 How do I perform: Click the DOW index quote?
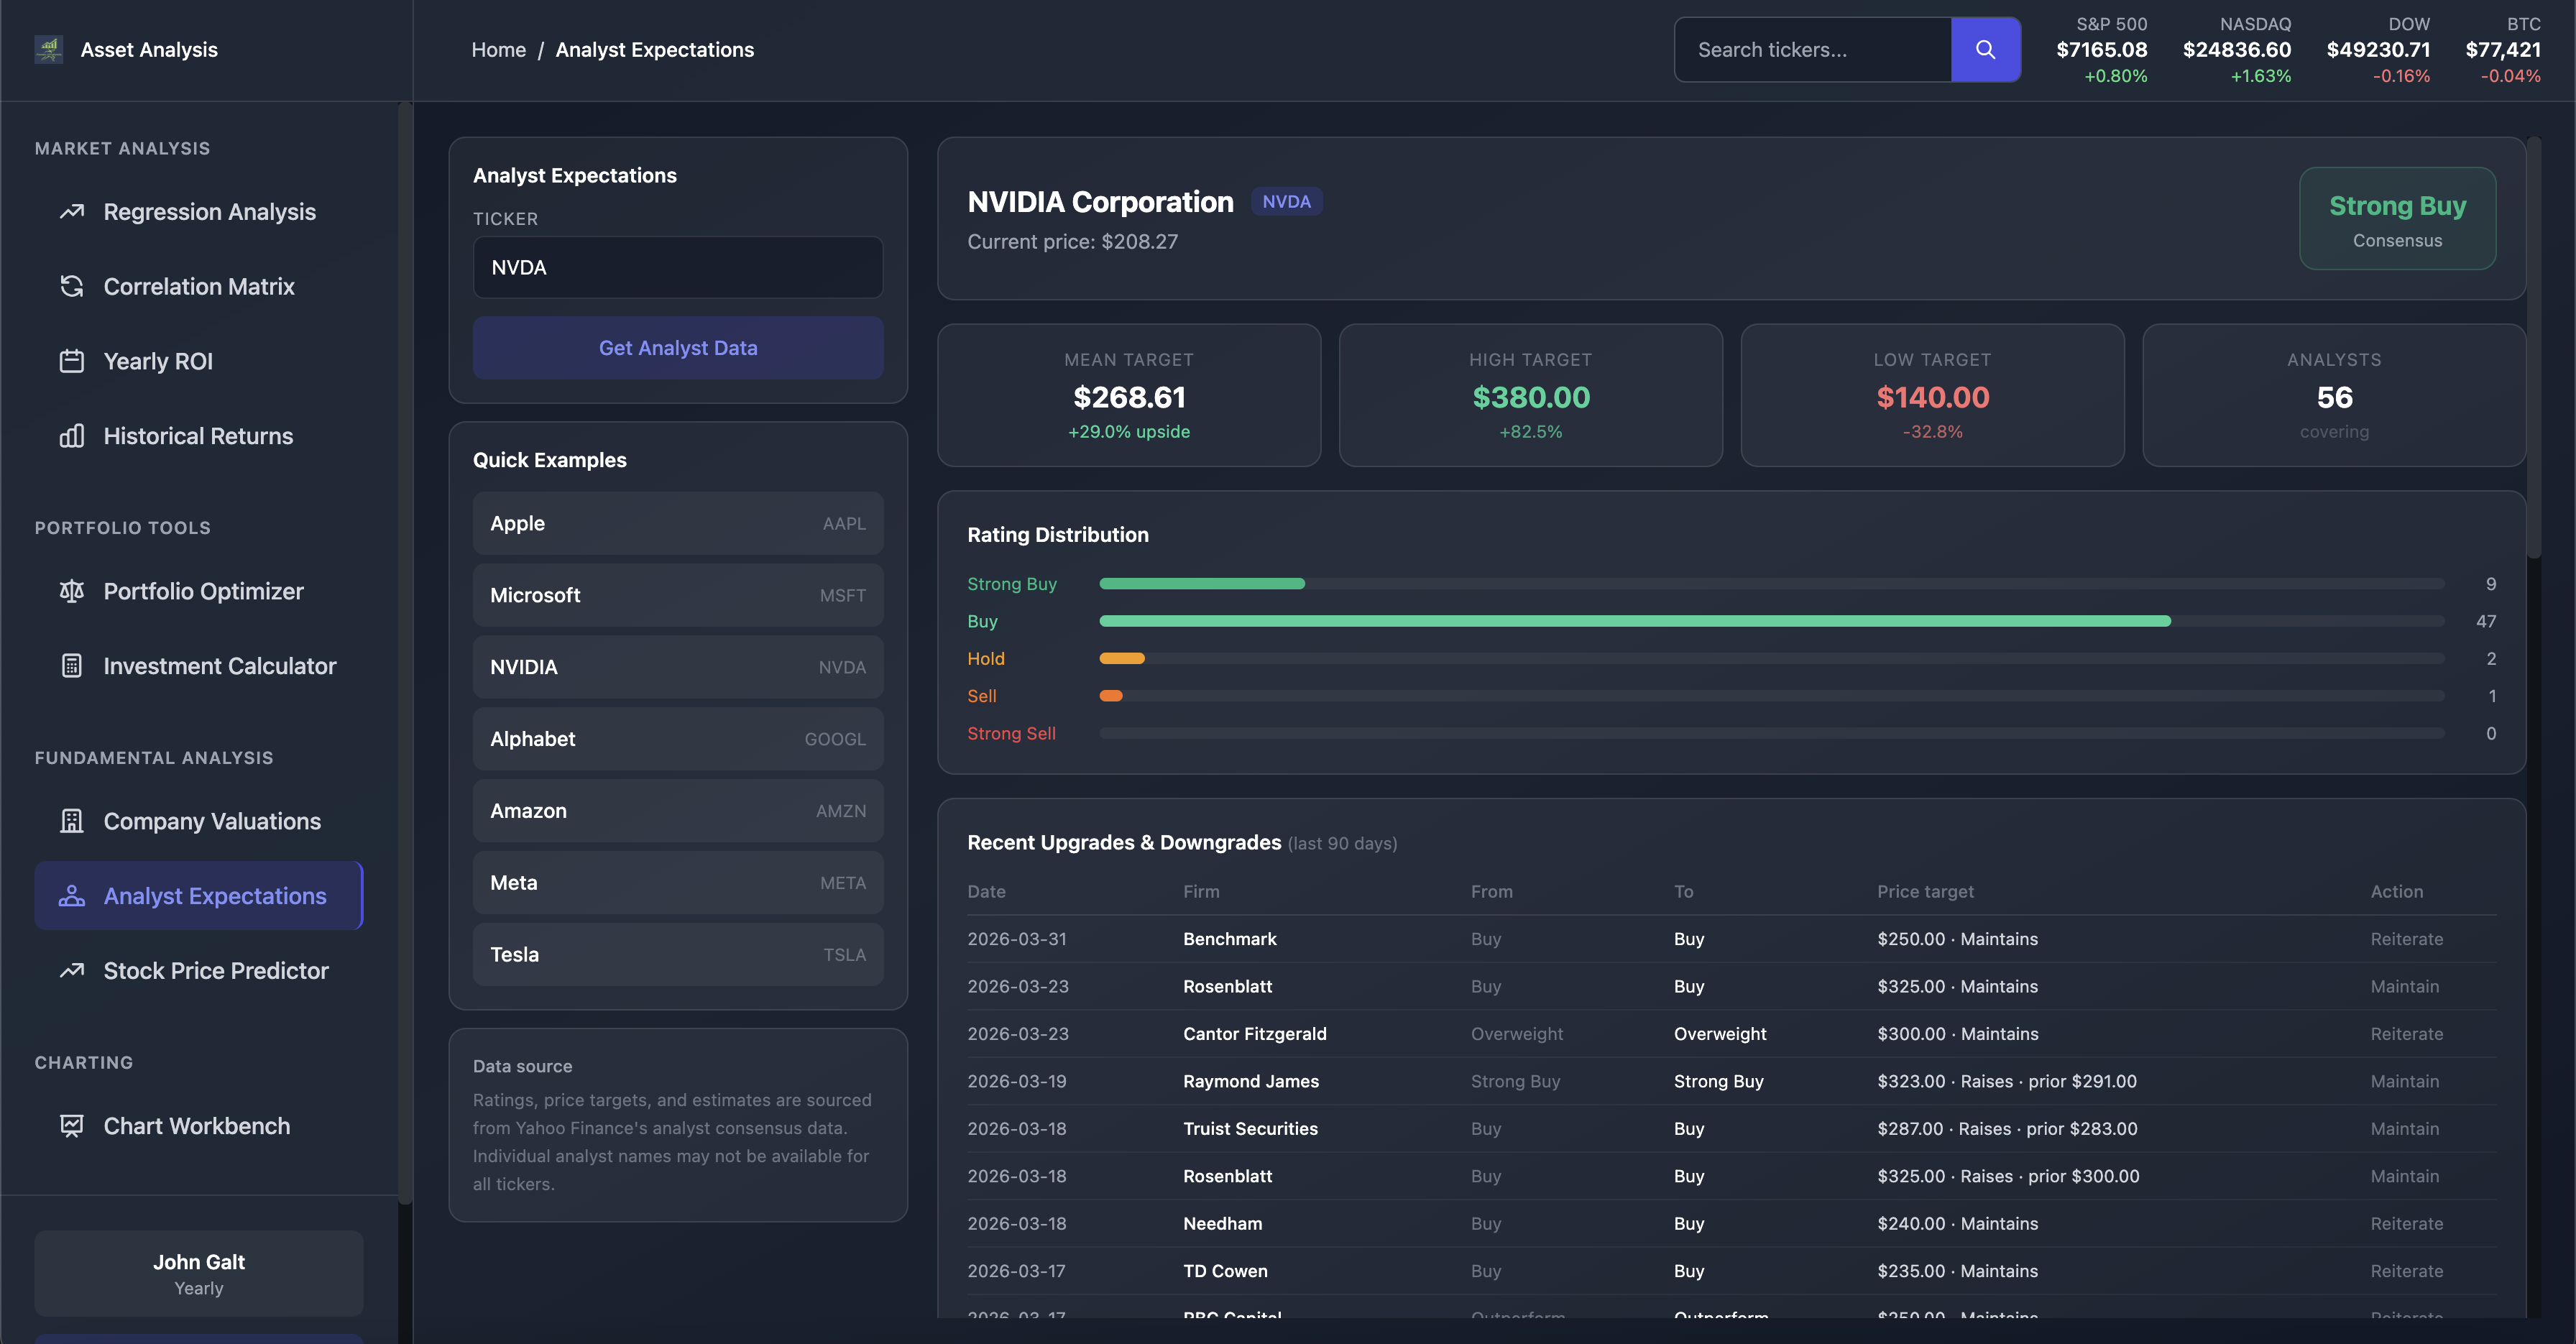2378,50
